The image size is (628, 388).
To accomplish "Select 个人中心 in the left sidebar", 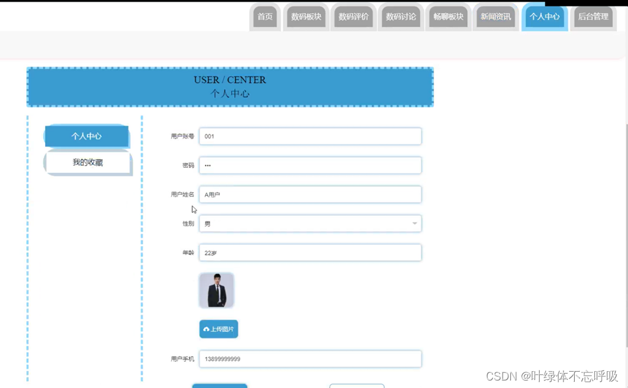I will point(86,136).
